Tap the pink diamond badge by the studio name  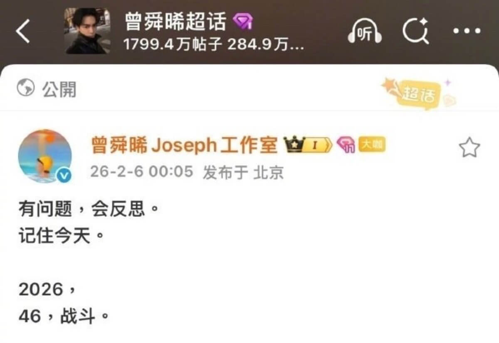click(x=345, y=145)
